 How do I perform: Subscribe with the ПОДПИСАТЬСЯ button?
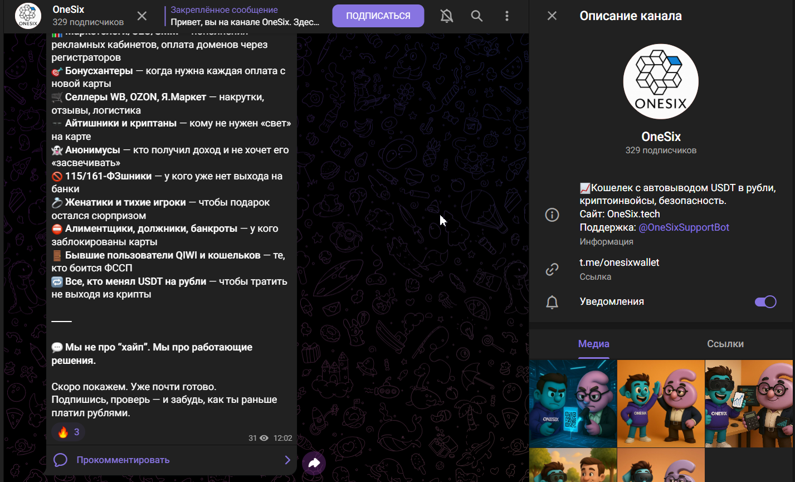(378, 16)
